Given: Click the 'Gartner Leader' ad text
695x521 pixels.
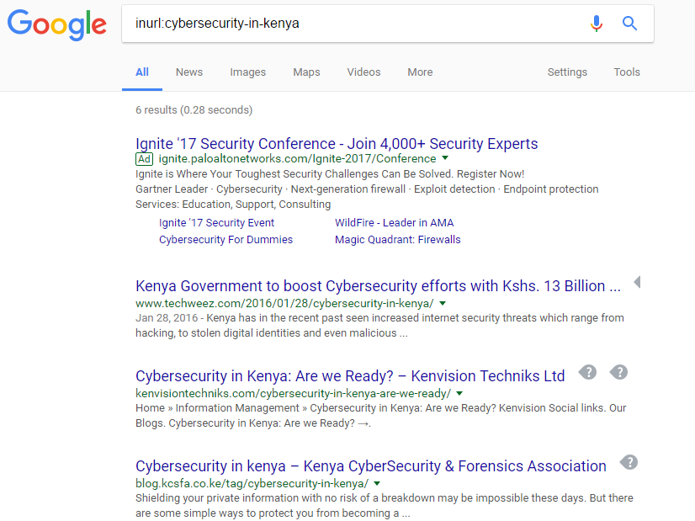Looking at the screenshot, I should [172, 189].
